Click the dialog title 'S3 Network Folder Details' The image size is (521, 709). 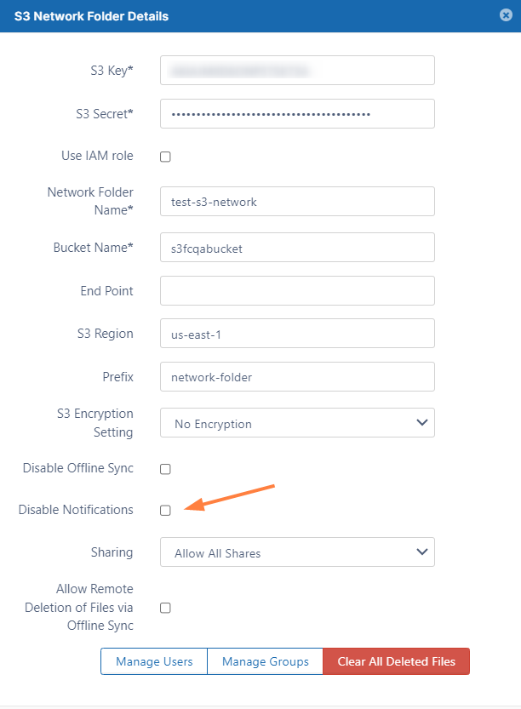[x=91, y=16]
